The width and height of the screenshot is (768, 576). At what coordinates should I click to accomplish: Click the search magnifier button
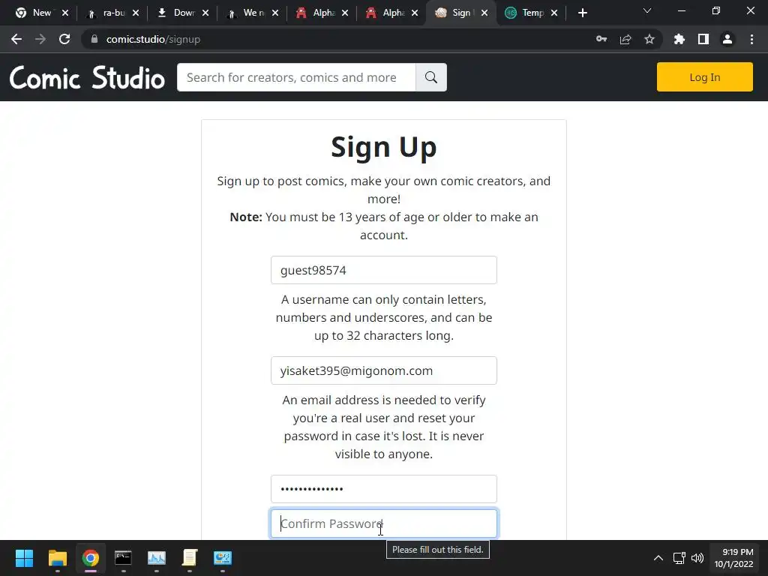431,77
